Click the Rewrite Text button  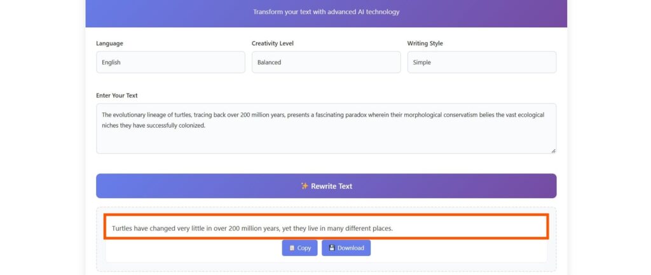[x=326, y=186]
